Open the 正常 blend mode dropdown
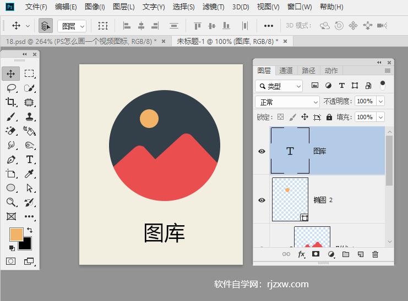 (x=287, y=102)
